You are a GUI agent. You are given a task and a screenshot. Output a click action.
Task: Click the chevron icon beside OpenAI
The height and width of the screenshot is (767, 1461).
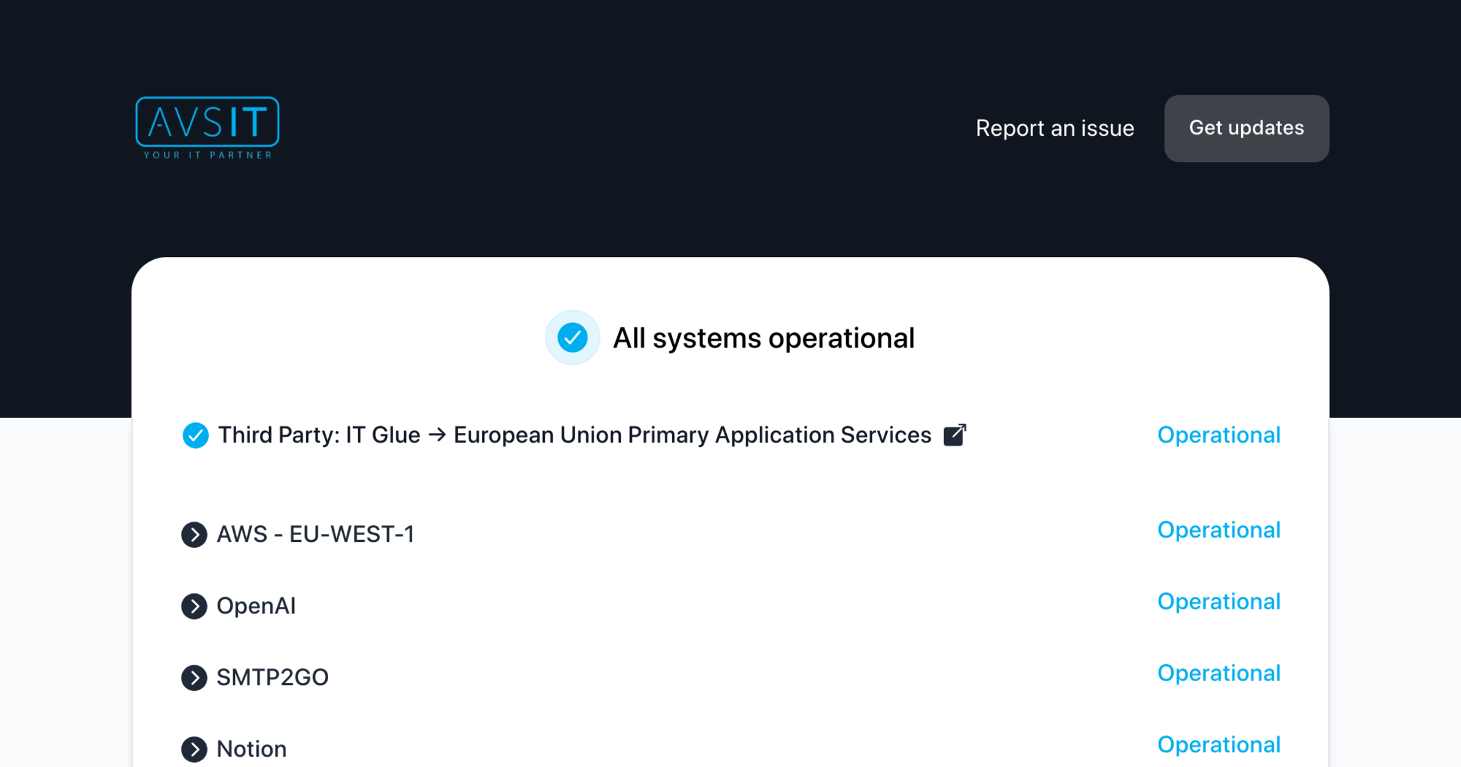[x=194, y=606]
